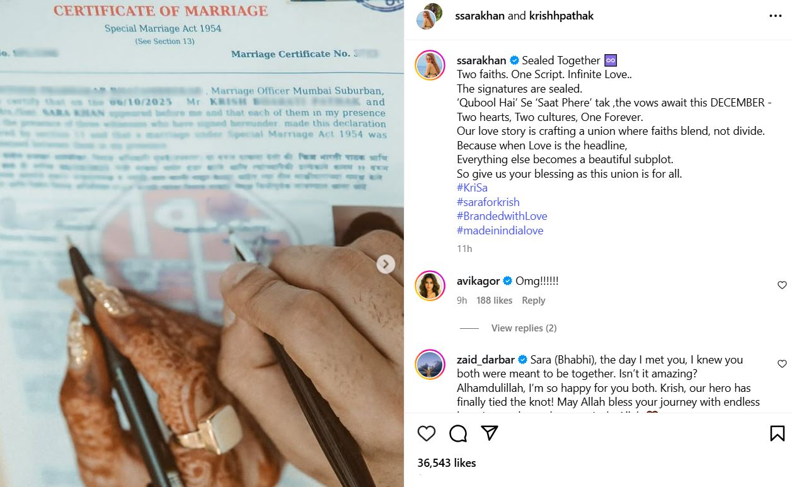
Task: Open the #BrandedwithLove hashtag
Action: coord(502,216)
